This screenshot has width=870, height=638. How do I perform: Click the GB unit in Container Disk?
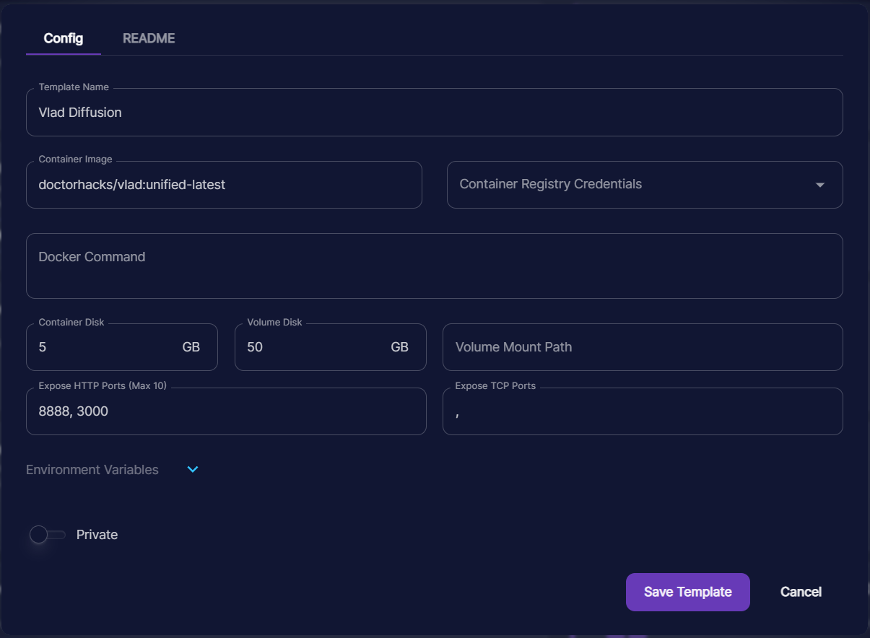pos(191,347)
